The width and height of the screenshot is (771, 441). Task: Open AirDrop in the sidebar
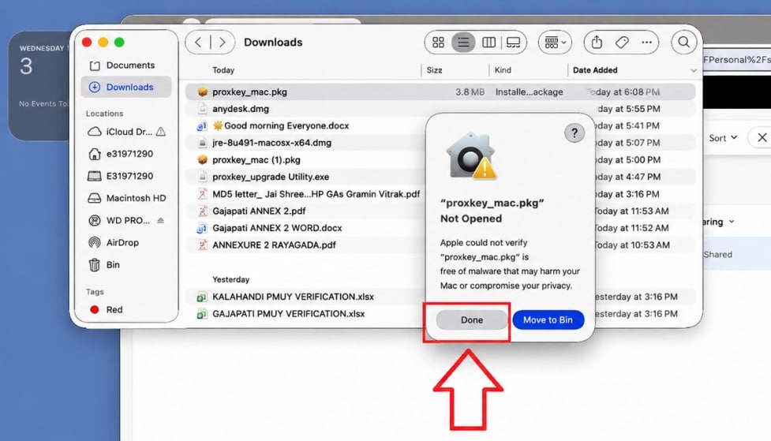[x=122, y=242]
